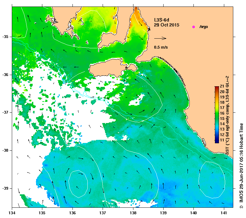Click the '-37' latitude axis label
The width and height of the screenshot is (246, 218).
click(x=5, y=112)
